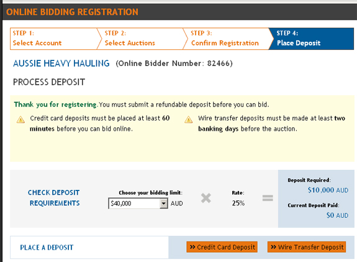
Task: Click the wire transfer warning triangle icon
Action: (189, 119)
